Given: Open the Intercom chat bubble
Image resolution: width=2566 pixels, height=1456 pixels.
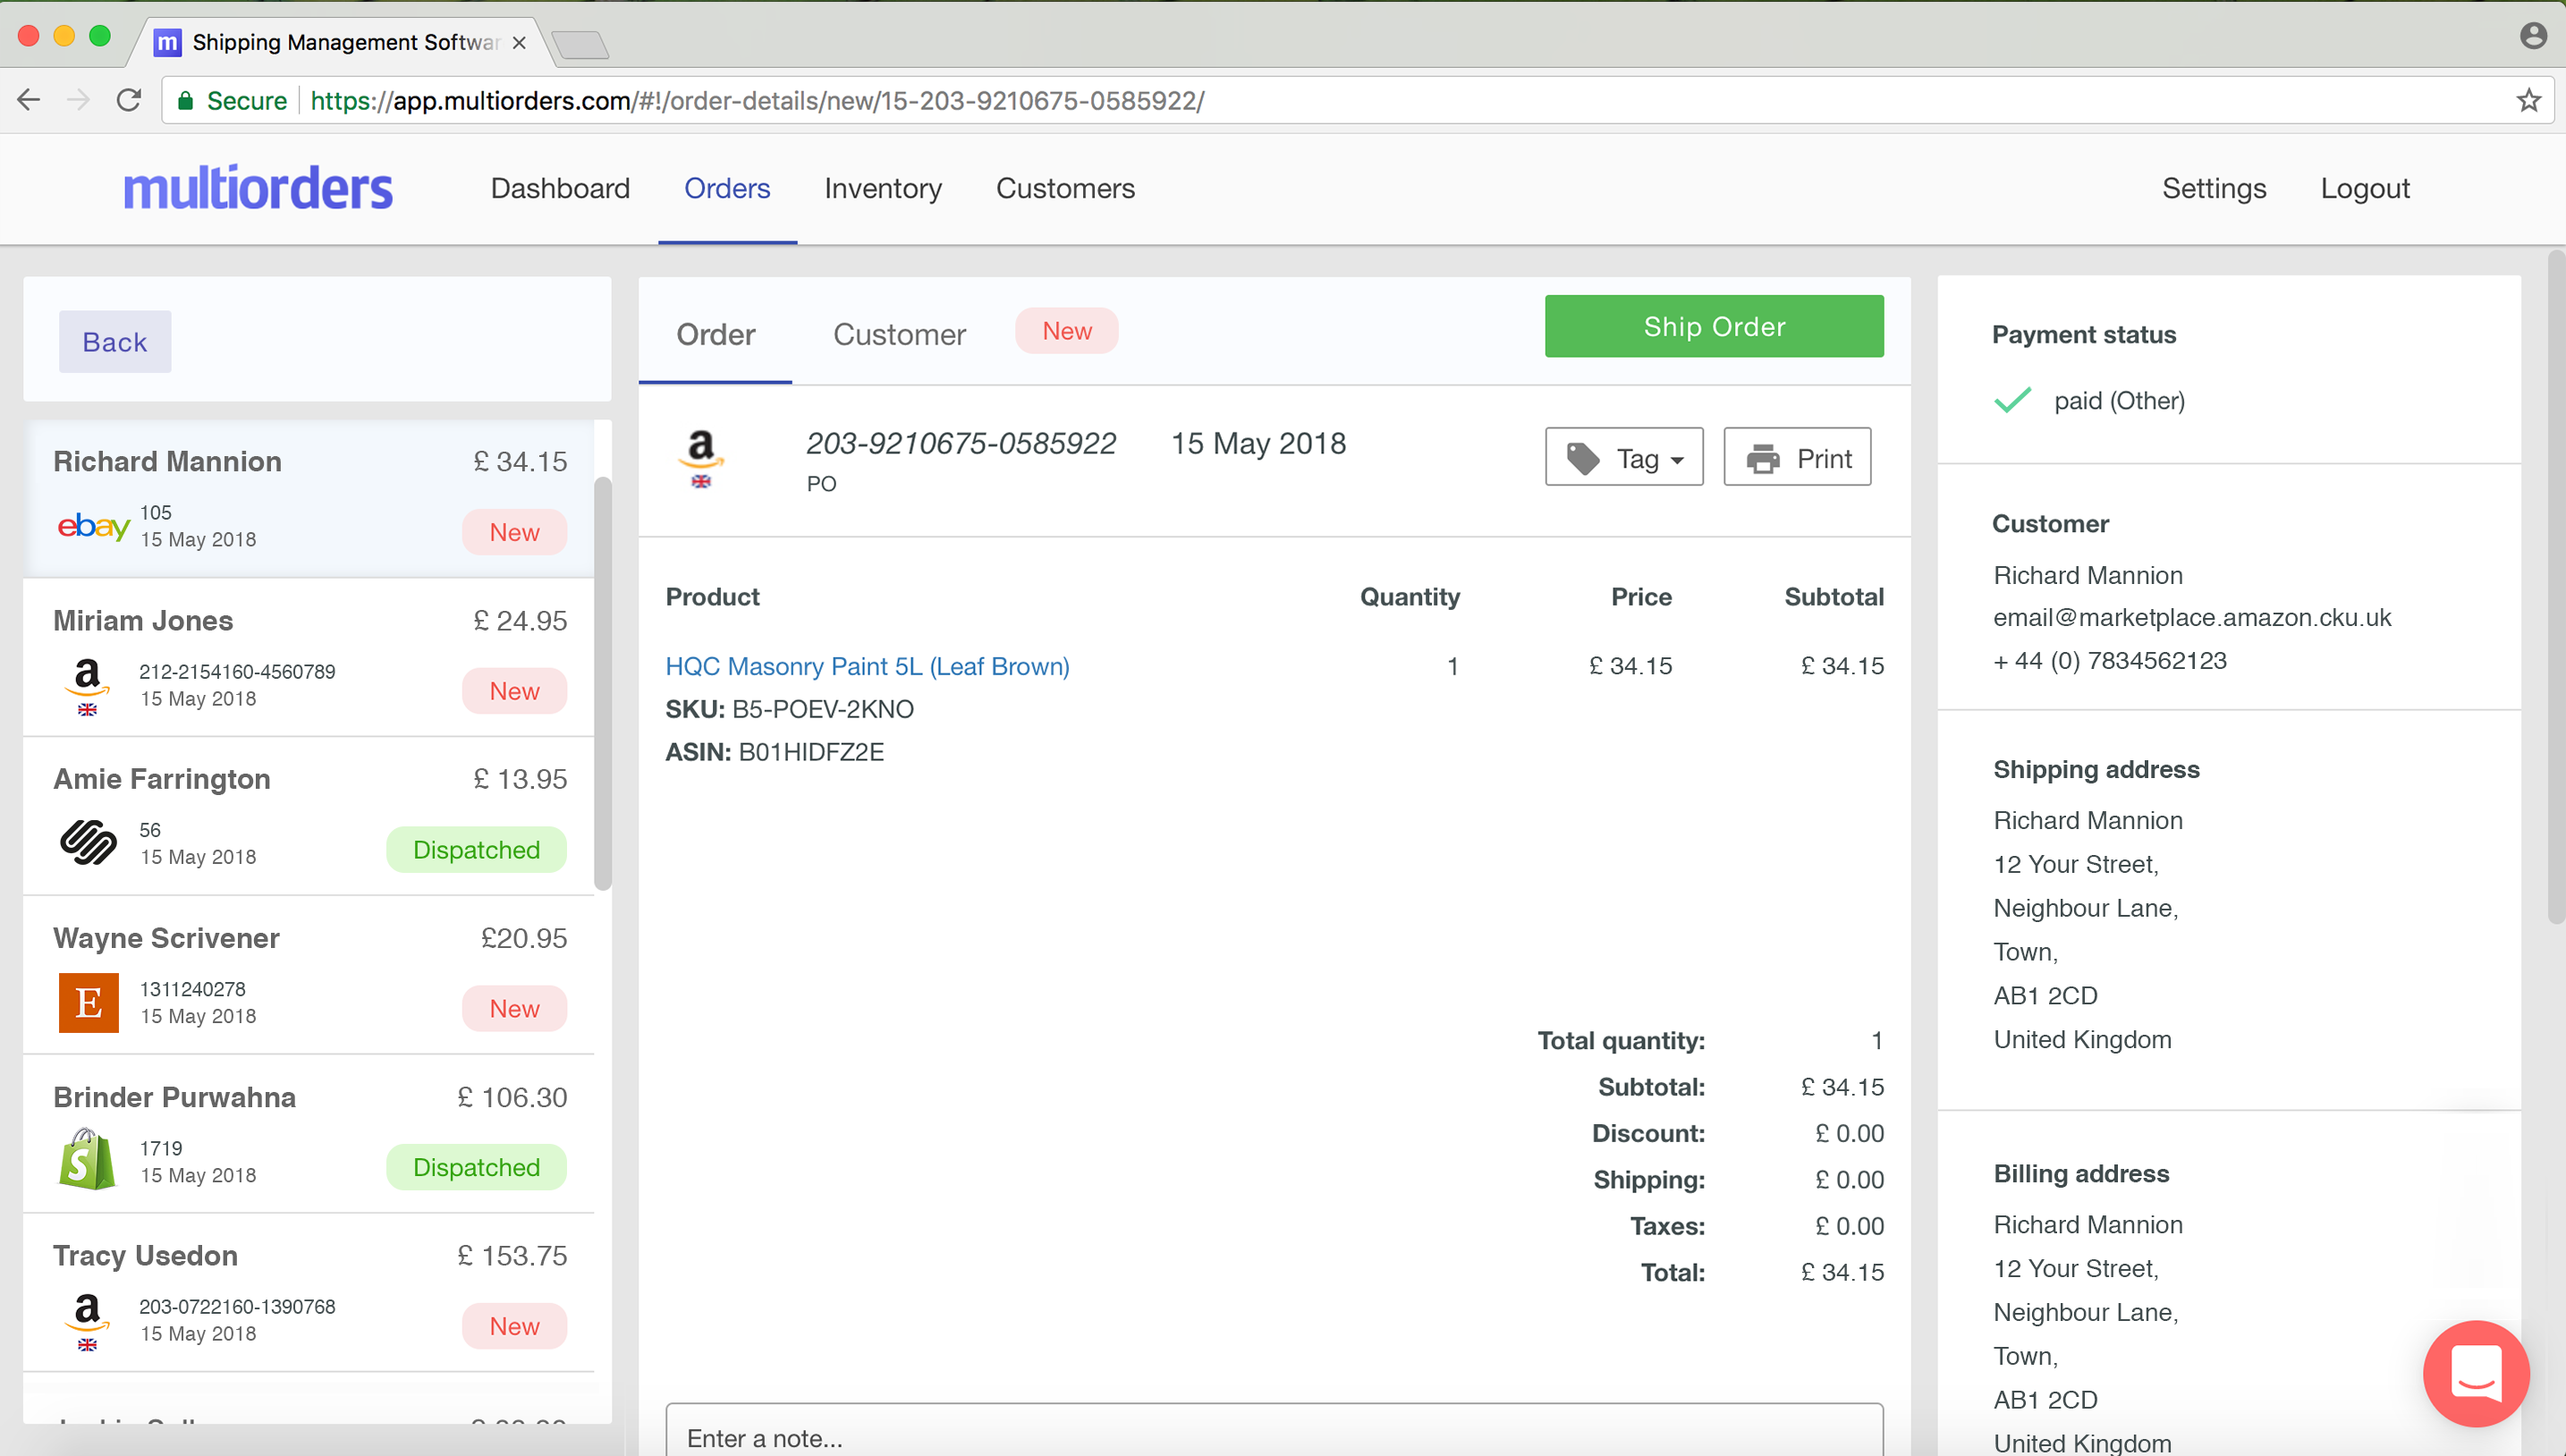Looking at the screenshot, I should pos(2475,1372).
